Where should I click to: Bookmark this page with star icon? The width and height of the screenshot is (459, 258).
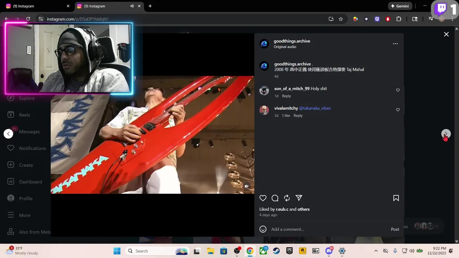tap(341, 19)
